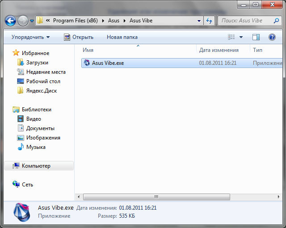
Task: Click the Загрузки folder icon
Action: point(21,62)
